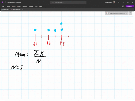Open the History tab

[x=24, y=6]
